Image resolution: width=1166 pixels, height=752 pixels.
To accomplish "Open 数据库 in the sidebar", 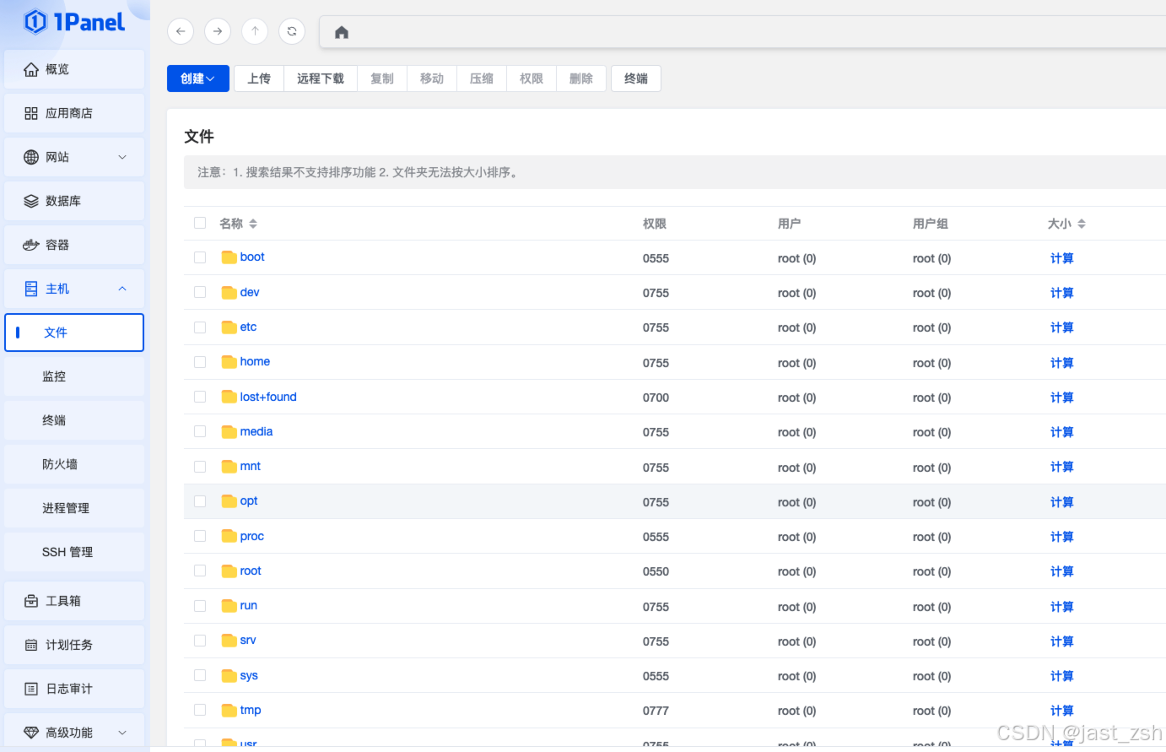I will [x=74, y=201].
